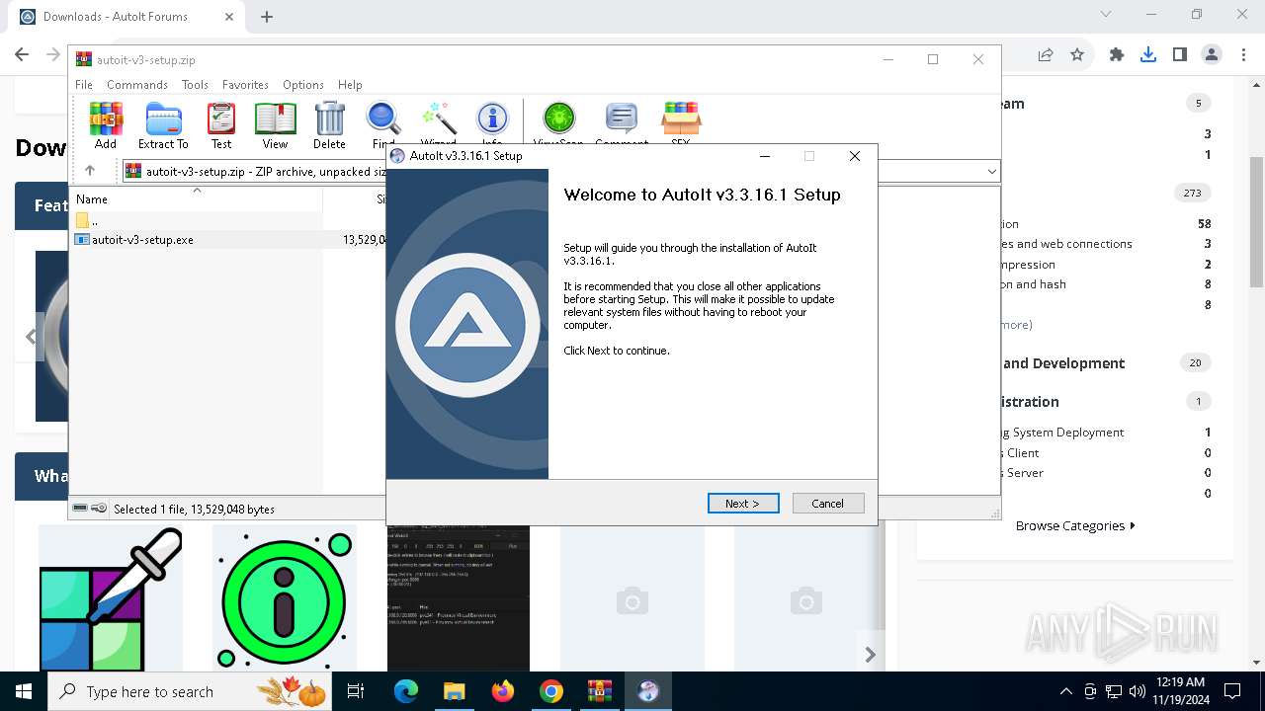Screen dimensions: 1265x711
Task: Open the notification center icon
Action: coord(1232,691)
